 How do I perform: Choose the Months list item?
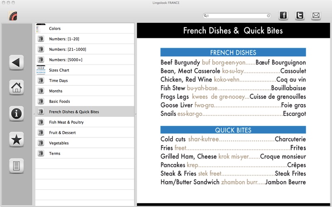coord(56,91)
